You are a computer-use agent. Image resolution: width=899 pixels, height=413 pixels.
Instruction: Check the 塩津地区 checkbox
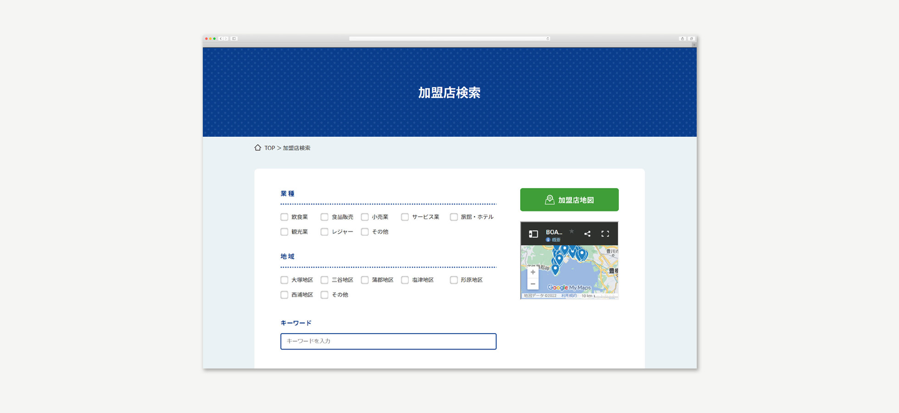pos(405,280)
